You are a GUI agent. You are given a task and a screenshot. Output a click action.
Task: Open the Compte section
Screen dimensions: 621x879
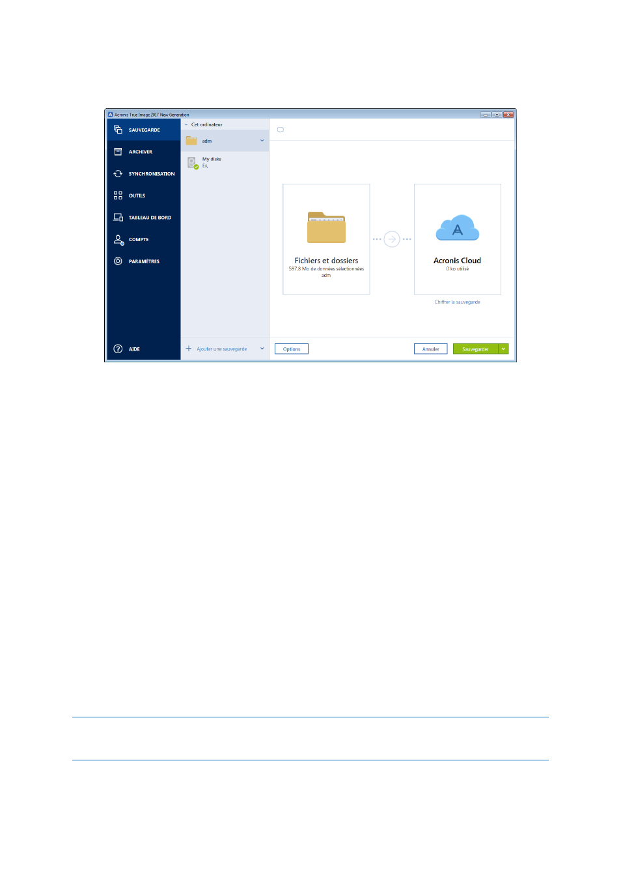click(143, 239)
